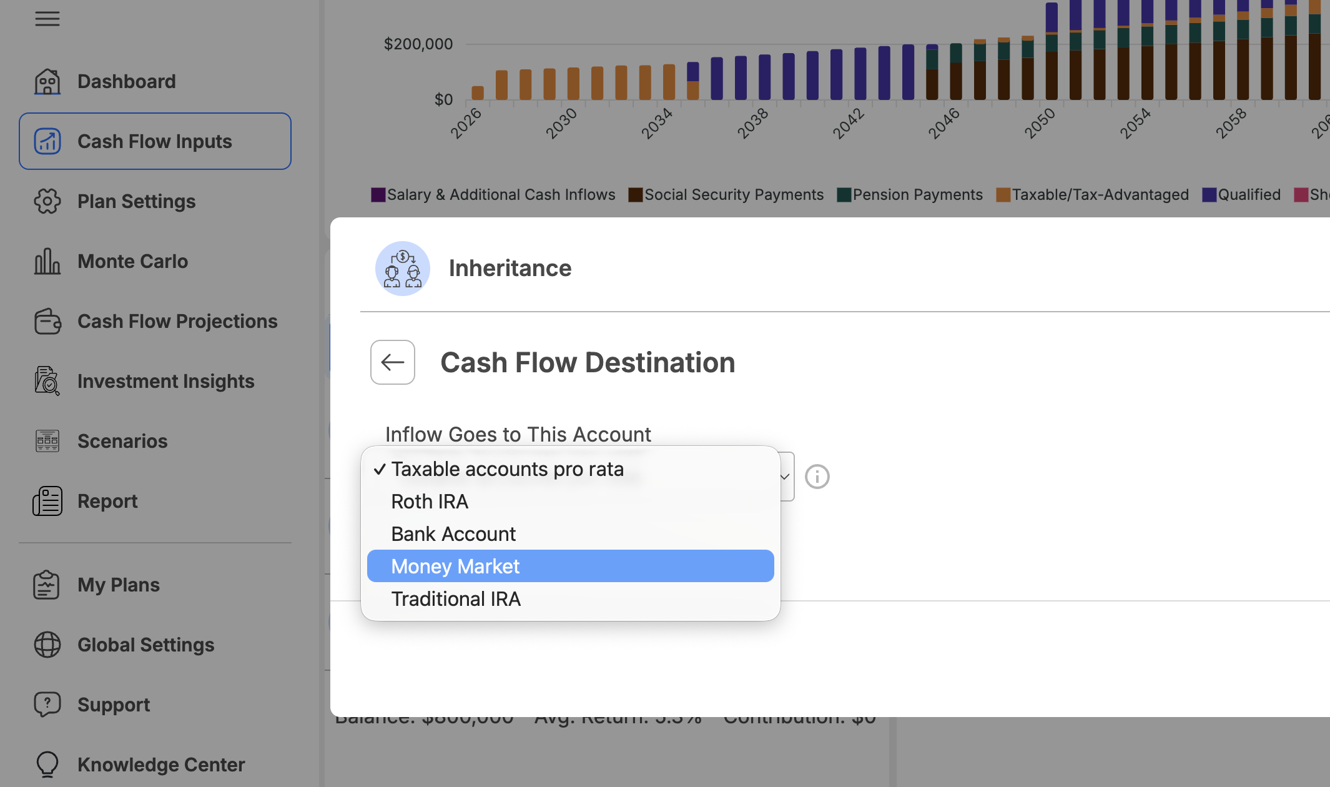This screenshot has height=787, width=1330.
Task: Click the Plan Settings gear icon
Action: coord(47,201)
